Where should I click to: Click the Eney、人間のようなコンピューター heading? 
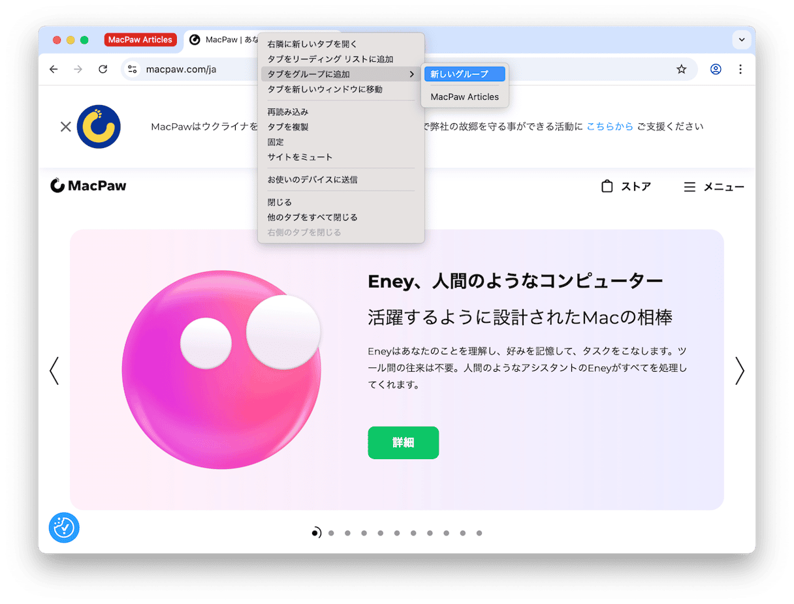[x=515, y=281]
